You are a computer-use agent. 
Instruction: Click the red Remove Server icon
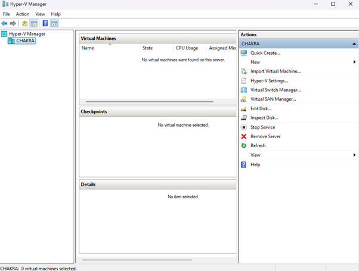[x=244, y=136]
